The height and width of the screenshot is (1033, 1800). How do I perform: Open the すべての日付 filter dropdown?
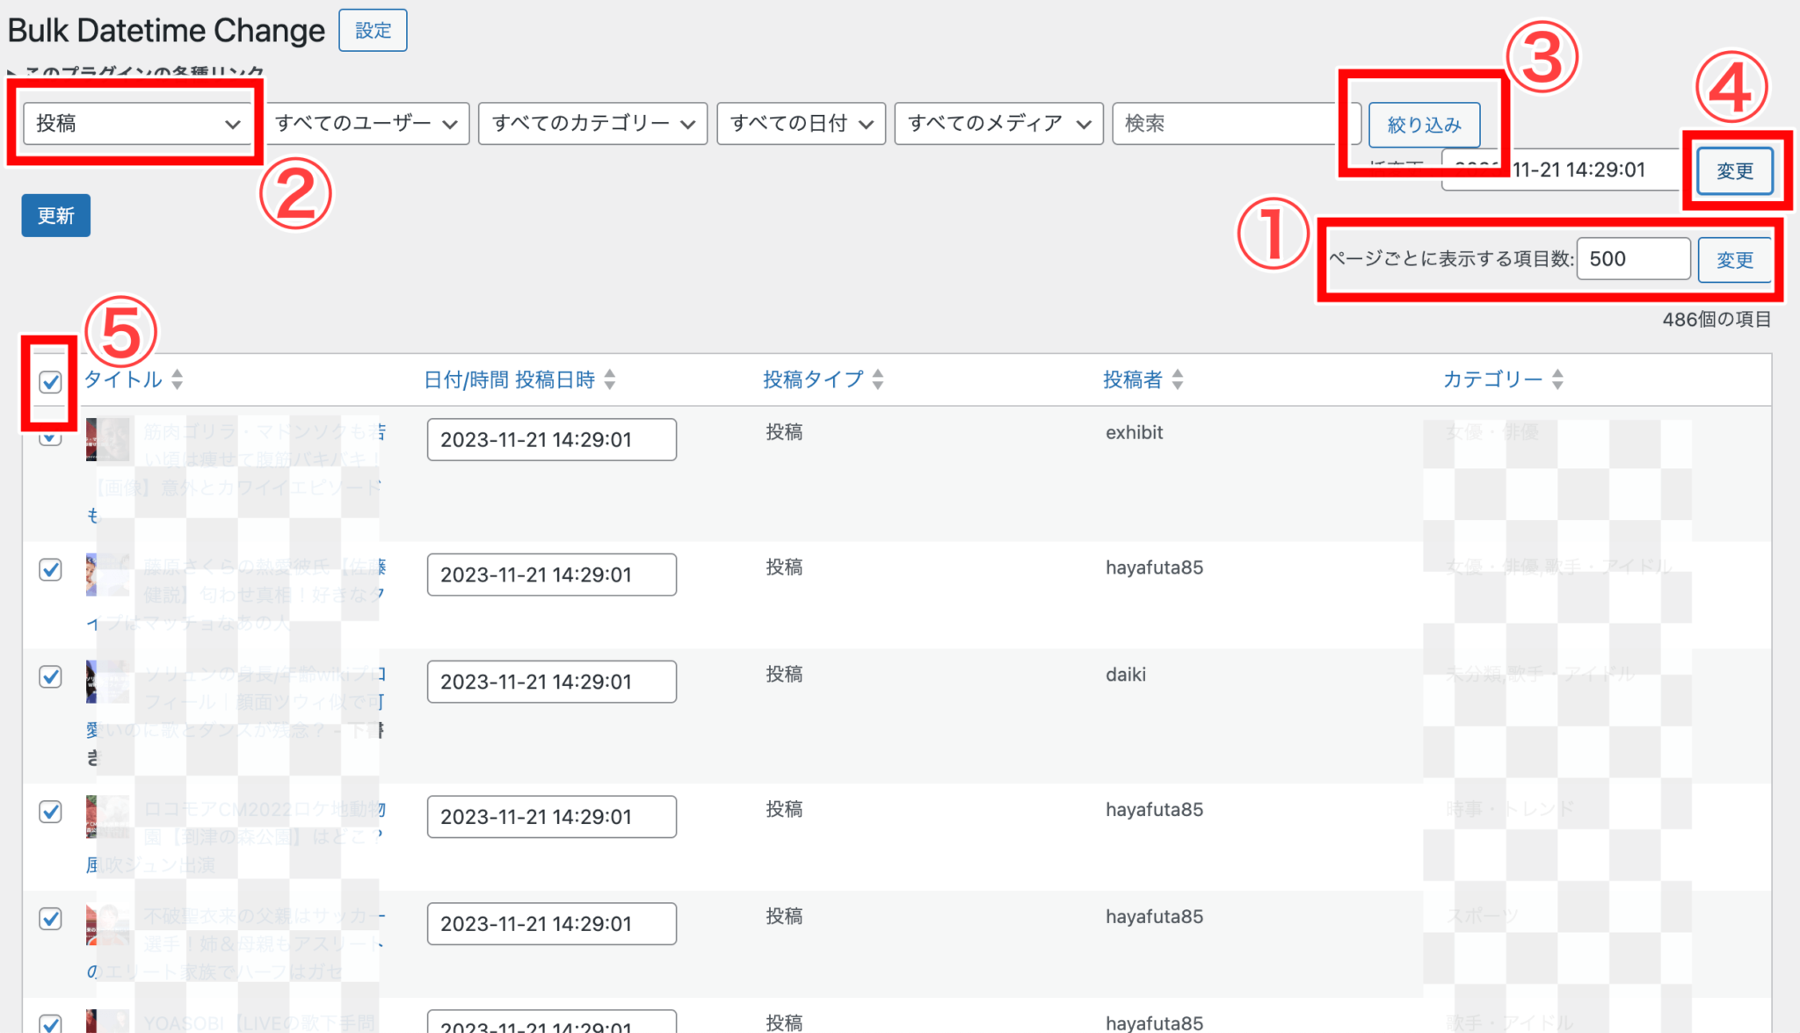(x=800, y=123)
